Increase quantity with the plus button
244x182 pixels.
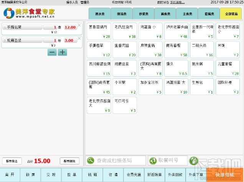point(63,52)
